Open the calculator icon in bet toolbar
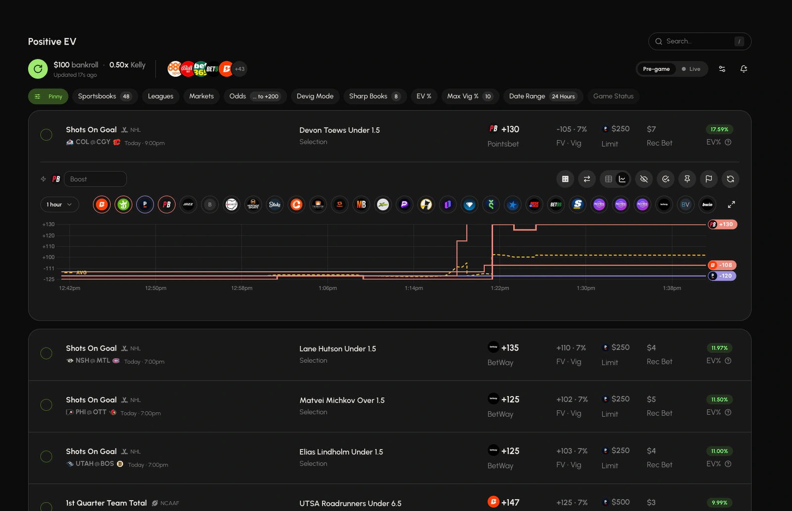The width and height of the screenshot is (792, 511). point(565,179)
